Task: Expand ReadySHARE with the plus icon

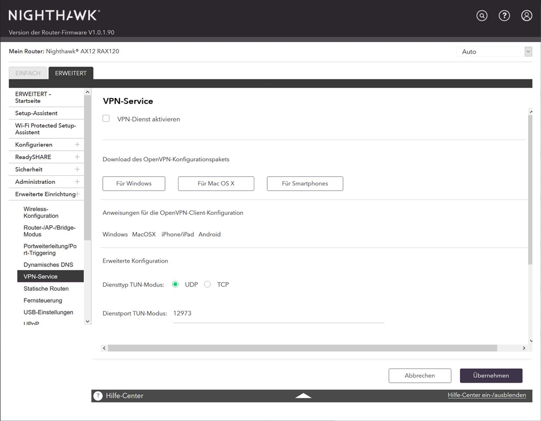Action: coord(77,157)
